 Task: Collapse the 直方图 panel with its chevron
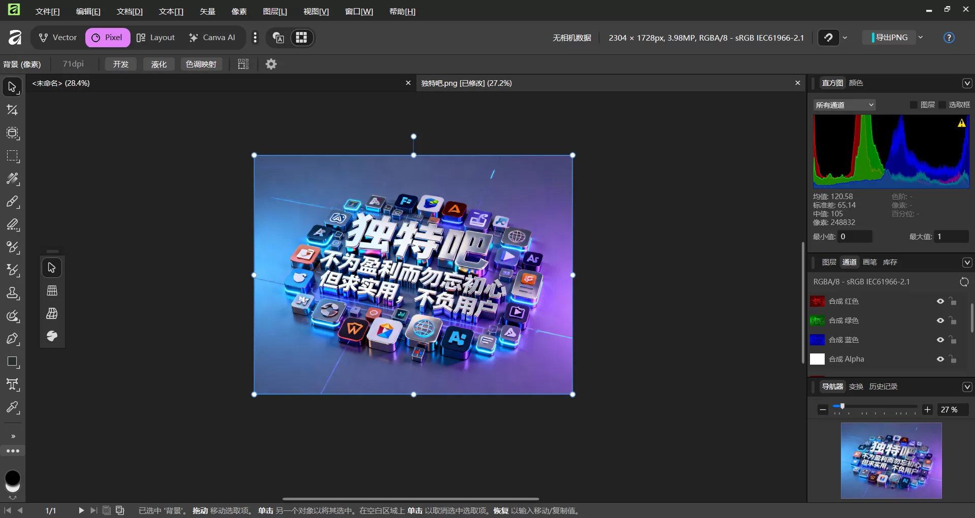pos(967,83)
